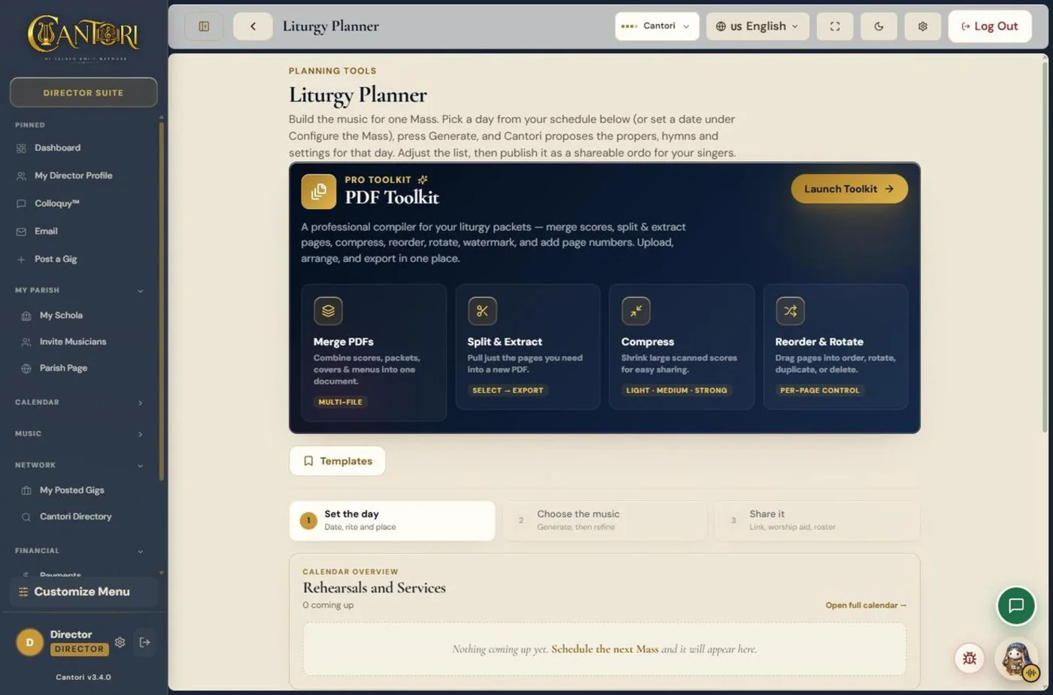Select the Merge PDFs layers icon
This screenshot has width=1053, height=695.
coord(328,311)
